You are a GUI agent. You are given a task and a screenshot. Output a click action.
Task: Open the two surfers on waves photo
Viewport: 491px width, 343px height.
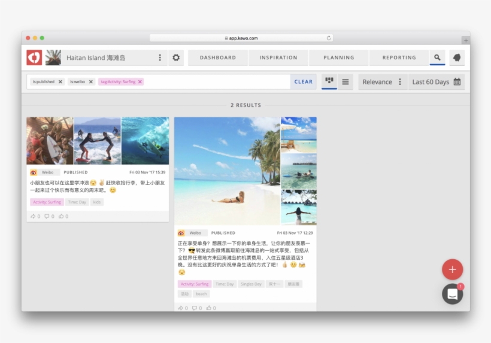98,141
